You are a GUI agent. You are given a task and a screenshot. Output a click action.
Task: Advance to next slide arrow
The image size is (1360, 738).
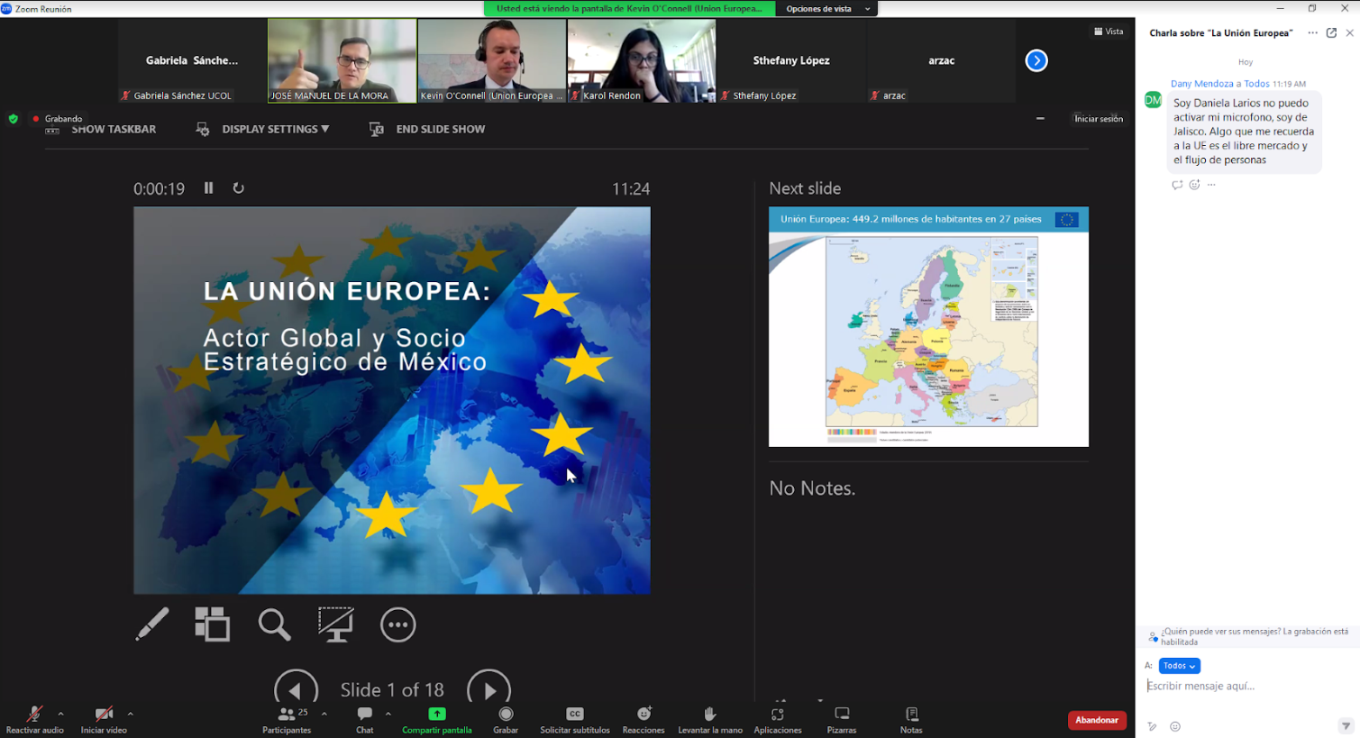pos(488,688)
